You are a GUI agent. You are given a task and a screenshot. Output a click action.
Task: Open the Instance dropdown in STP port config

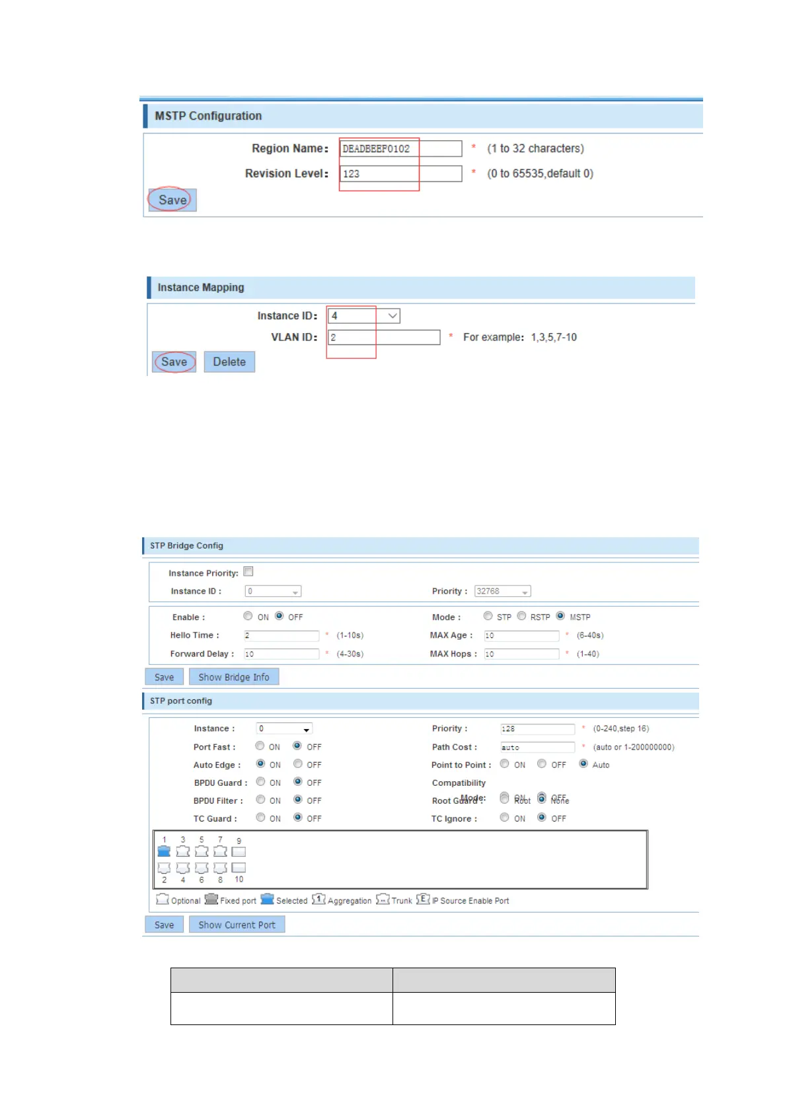click(x=284, y=728)
